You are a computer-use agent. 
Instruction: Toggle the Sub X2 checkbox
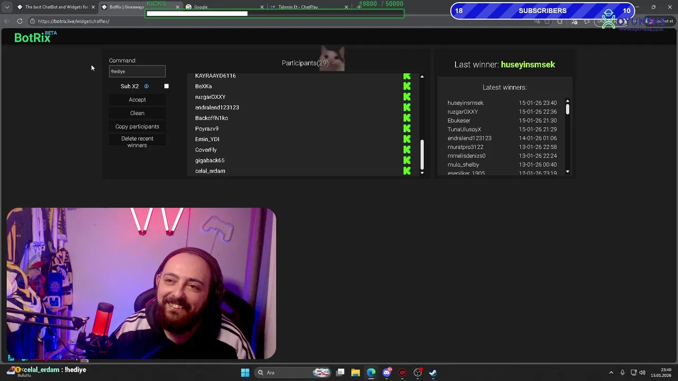[x=166, y=86]
